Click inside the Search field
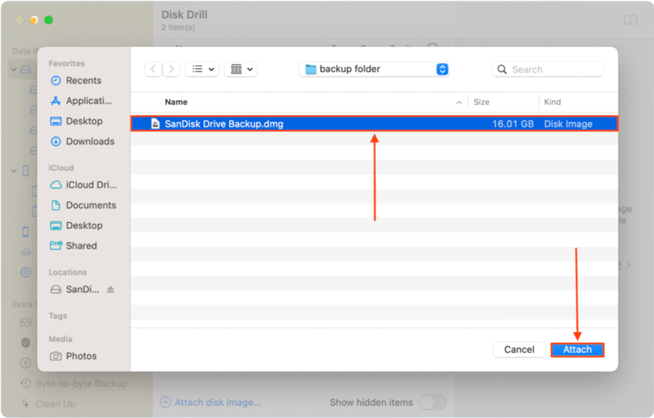The width and height of the screenshot is (654, 418). pos(547,69)
